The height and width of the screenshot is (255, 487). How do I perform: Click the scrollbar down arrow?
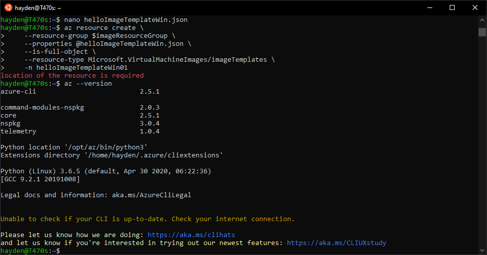(x=482, y=251)
